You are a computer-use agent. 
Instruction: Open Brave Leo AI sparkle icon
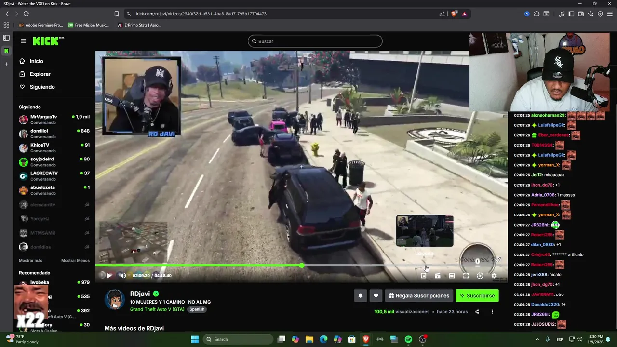pos(590,14)
